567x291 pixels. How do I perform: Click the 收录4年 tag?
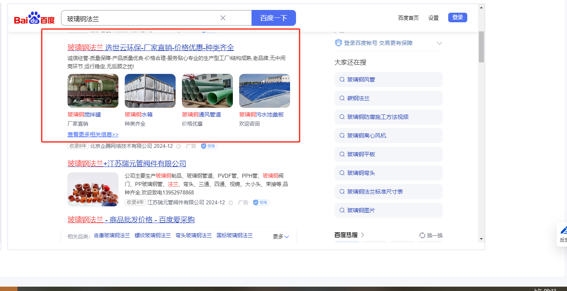(135, 202)
